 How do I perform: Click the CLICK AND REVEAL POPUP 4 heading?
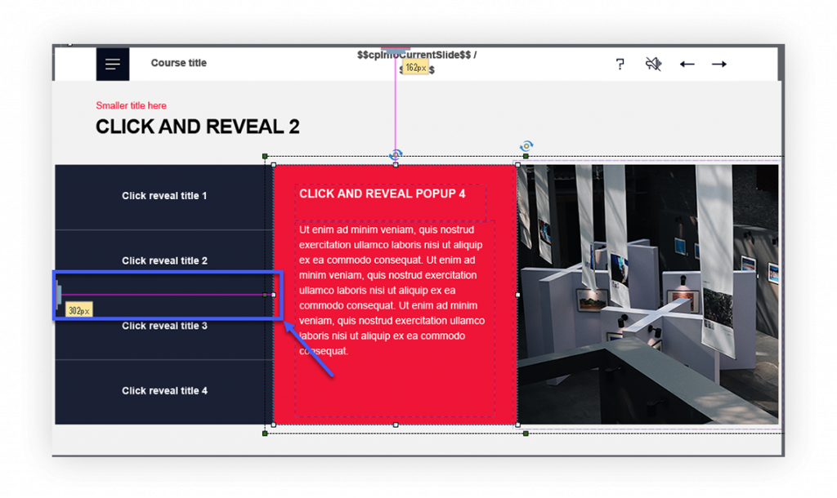pos(384,194)
